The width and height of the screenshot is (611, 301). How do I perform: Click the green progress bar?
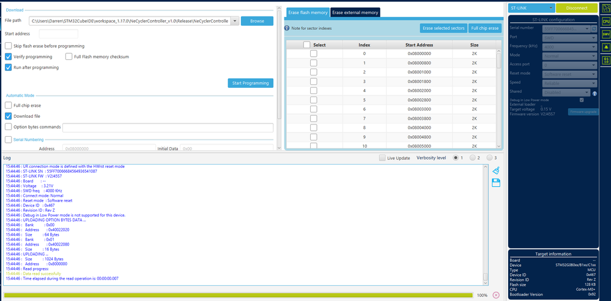[x=238, y=296]
